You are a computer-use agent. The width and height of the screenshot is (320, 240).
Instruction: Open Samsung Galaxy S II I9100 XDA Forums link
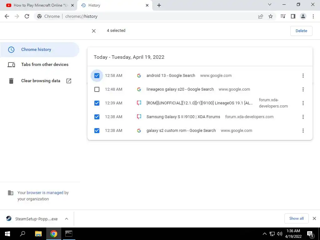183,117
